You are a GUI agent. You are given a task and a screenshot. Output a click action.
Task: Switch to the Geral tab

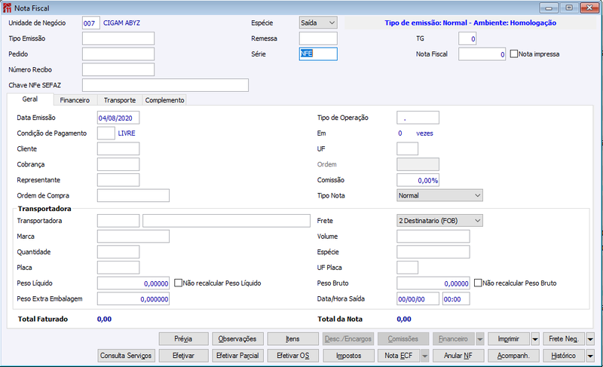30,99
